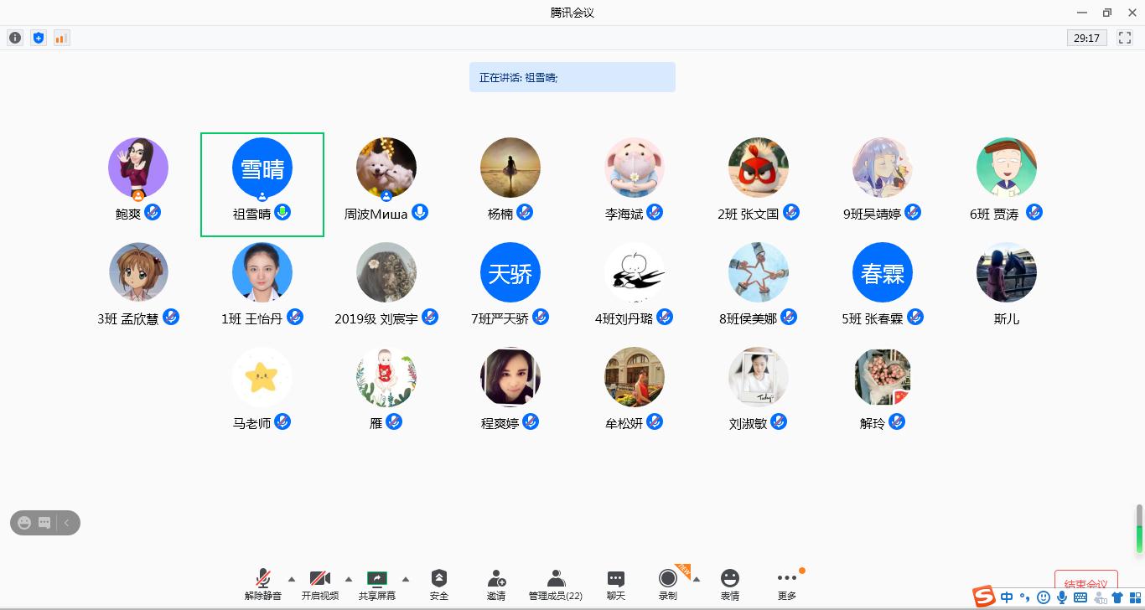Open the 邀请 invite dialog

click(x=496, y=585)
